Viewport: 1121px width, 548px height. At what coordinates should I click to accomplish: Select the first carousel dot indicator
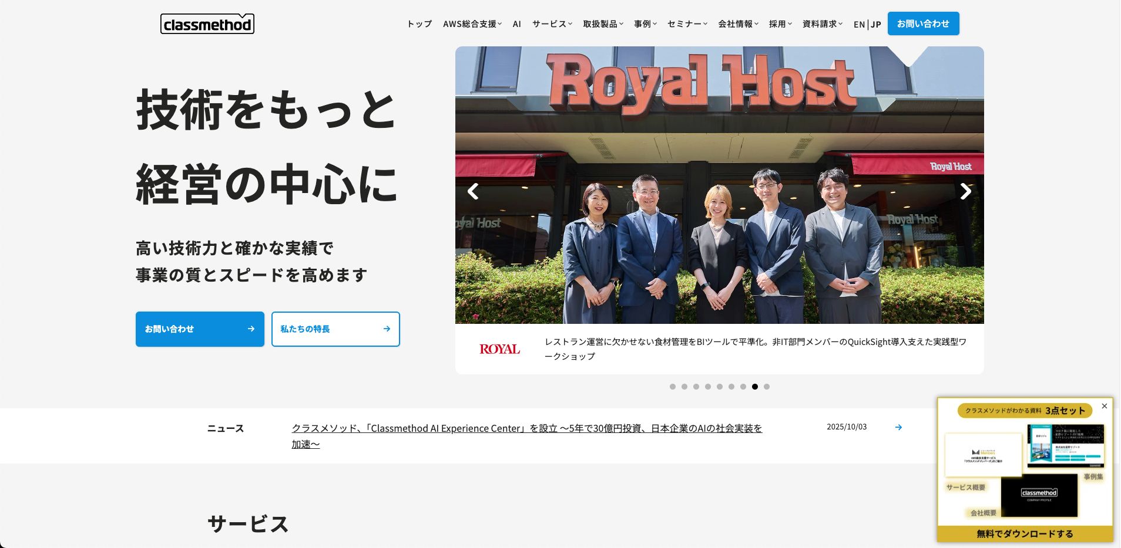673,387
